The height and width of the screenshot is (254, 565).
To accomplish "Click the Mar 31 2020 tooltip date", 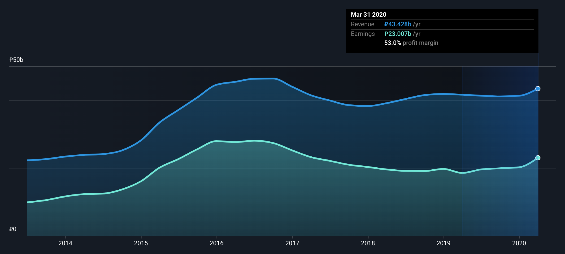I will tap(368, 15).
